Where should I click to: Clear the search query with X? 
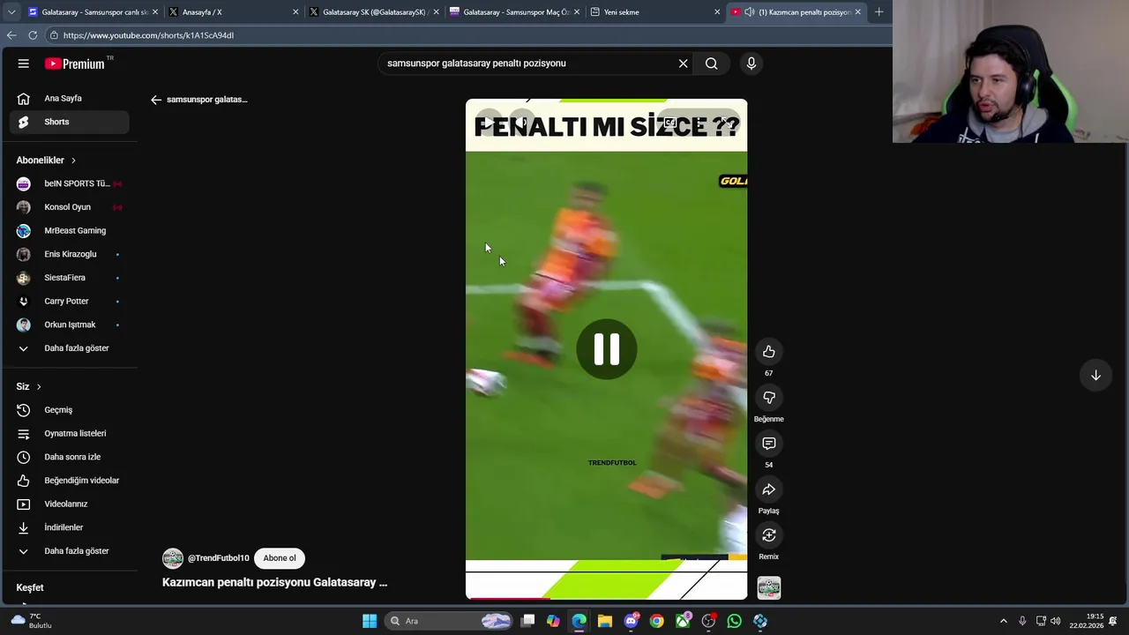point(683,63)
